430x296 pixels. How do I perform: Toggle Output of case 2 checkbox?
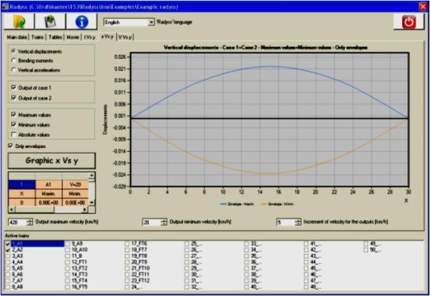click(x=14, y=98)
